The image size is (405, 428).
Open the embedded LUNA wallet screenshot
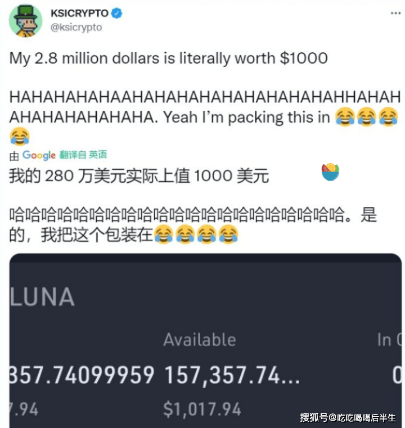tap(205, 341)
